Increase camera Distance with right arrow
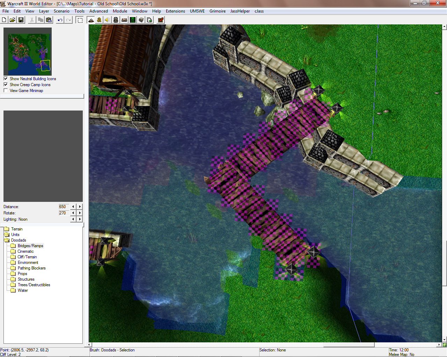The height and width of the screenshot is (357, 447). [x=80, y=207]
